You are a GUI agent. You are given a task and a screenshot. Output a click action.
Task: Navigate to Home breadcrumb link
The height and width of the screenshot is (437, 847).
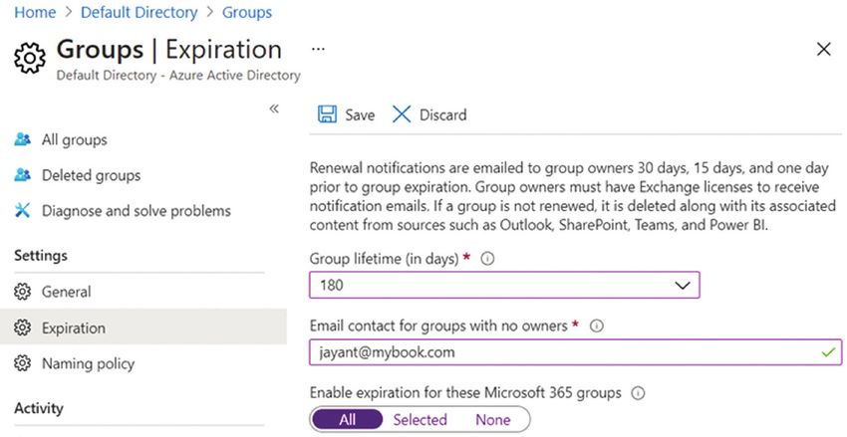pyautogui.click(x=35, y=12)
